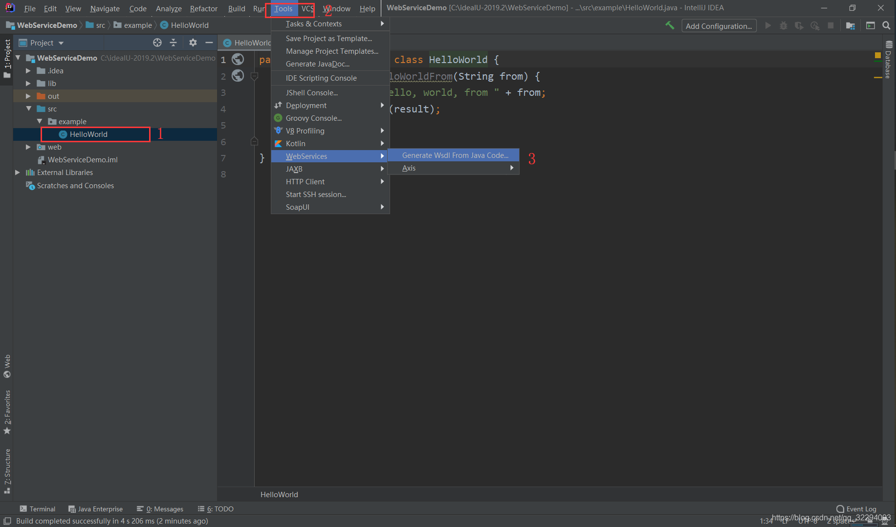Click the yellow warning marker in the error stripe
Viewport: 896px width, 527px height.
877,77
